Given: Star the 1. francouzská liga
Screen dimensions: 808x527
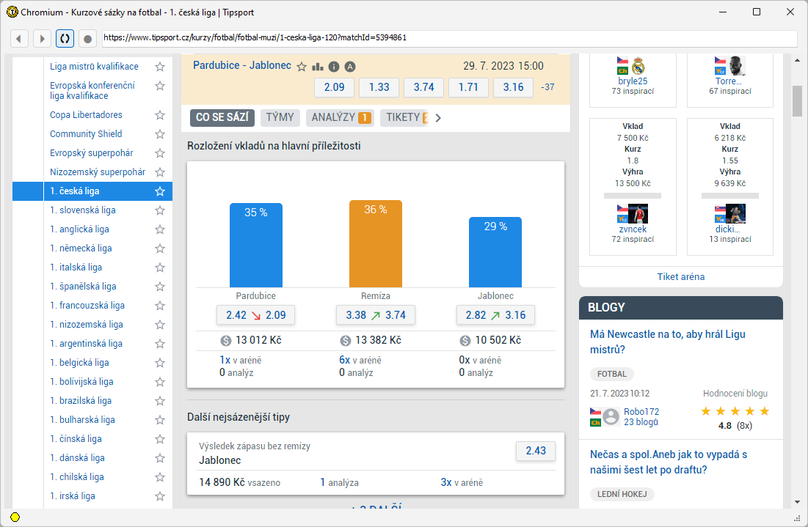Looking at the screenshot, I should [x=160, y=305].
